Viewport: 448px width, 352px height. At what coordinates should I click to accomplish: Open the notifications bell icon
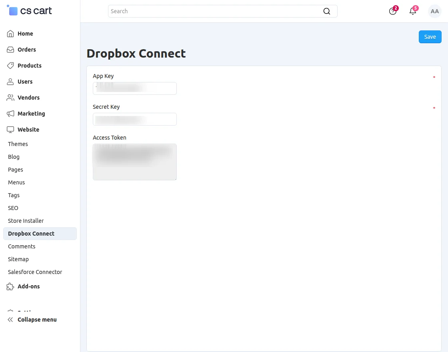tap(413, 11)
